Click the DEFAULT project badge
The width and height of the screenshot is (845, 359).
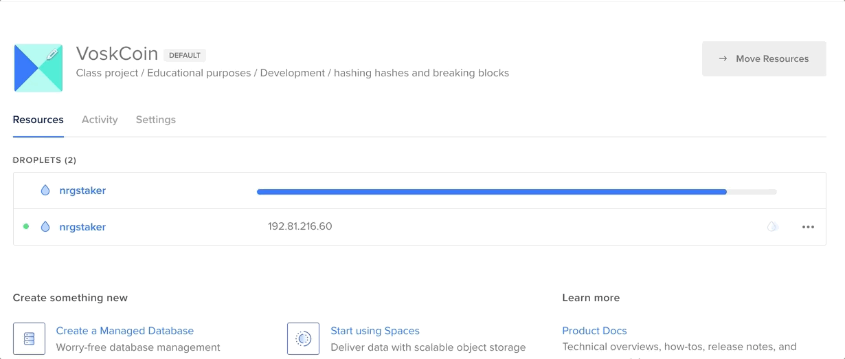click(185, 55)
